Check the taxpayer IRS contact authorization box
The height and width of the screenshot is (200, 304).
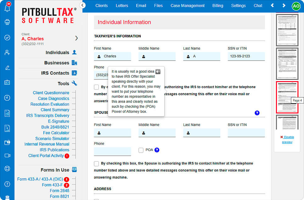[x=96, y=87]
